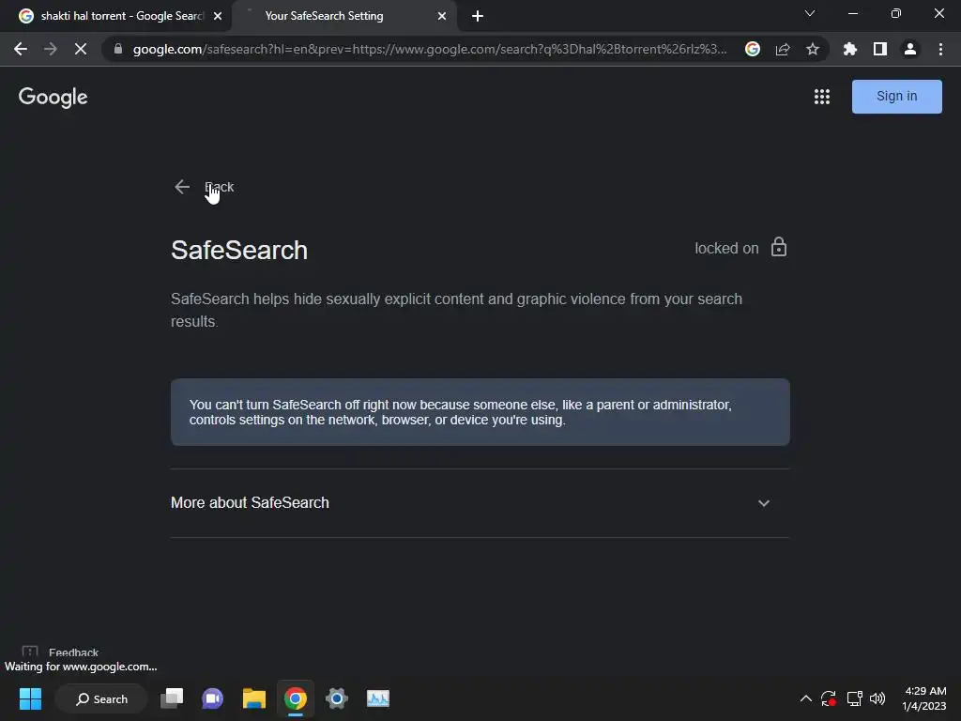The height and width of the screenshot is (721, 961).
Task: Click the volume speaker icon
Action: [877, 698]
